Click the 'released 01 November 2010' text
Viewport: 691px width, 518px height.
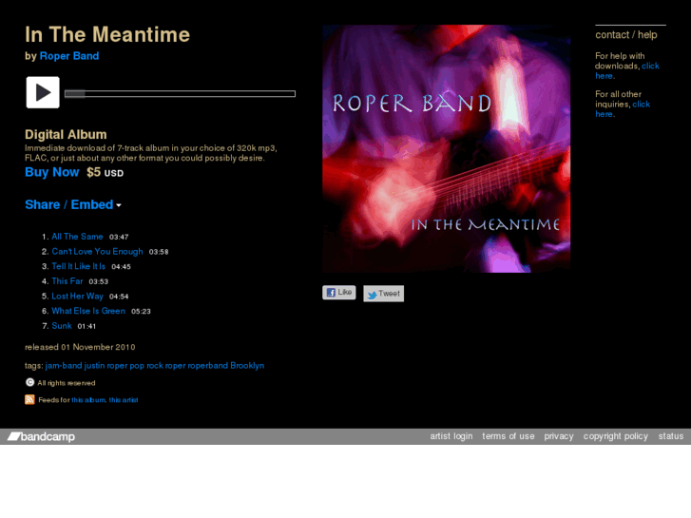[x=80, y=347]
